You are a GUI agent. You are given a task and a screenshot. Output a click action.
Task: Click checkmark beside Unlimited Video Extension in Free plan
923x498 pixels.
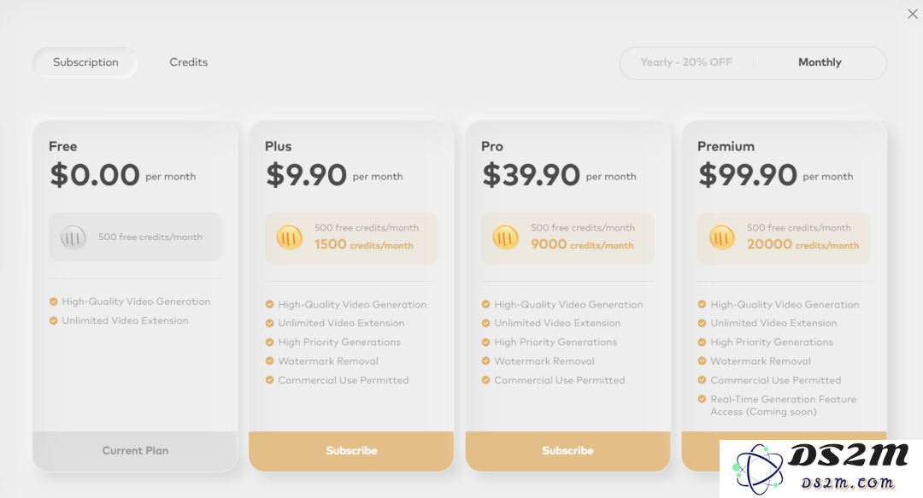click(x=54, y=321)
